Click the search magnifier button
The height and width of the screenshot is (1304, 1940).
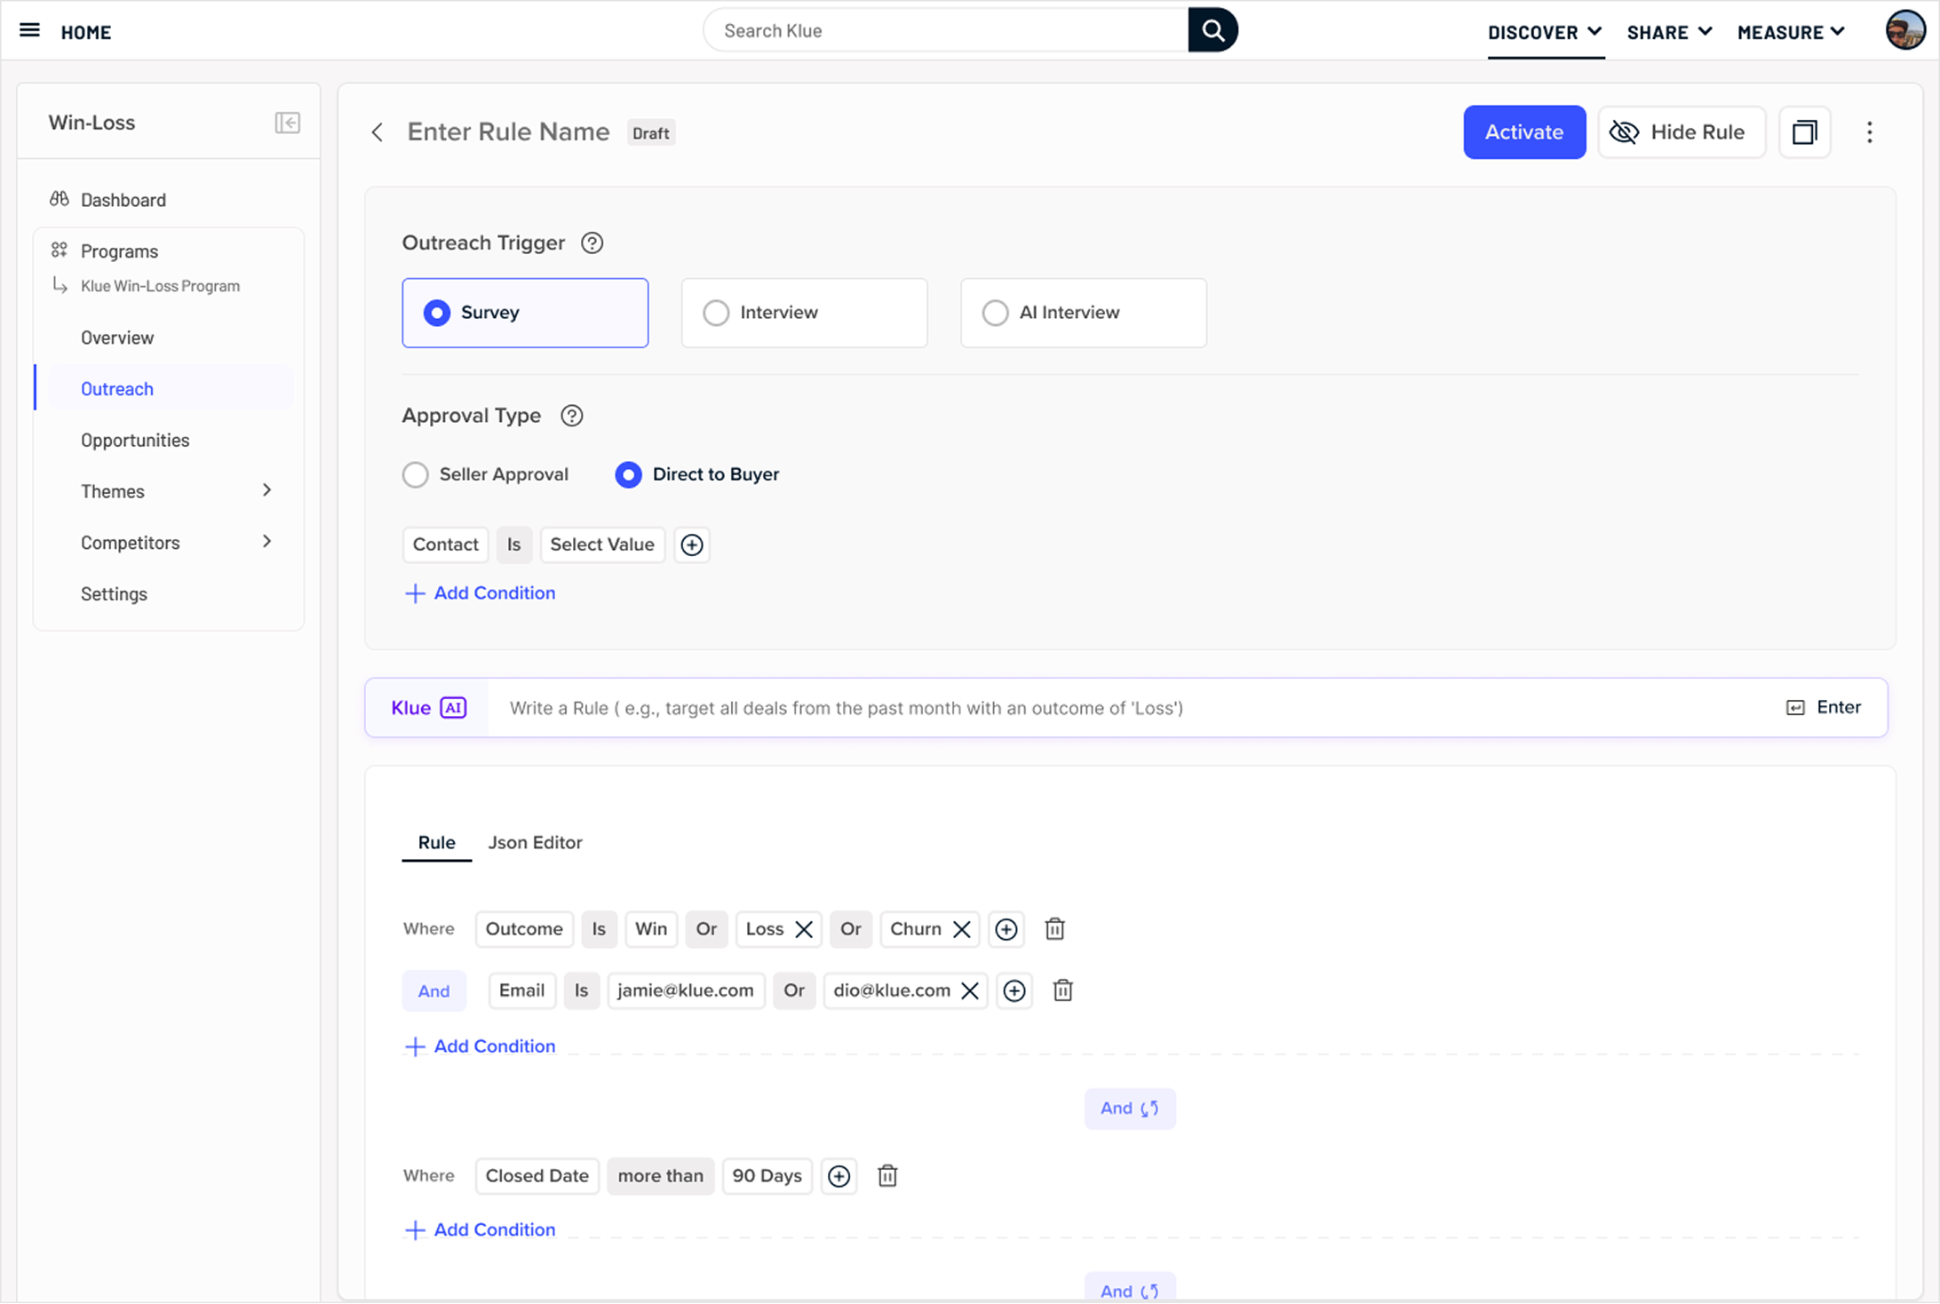click(1212, 30)
